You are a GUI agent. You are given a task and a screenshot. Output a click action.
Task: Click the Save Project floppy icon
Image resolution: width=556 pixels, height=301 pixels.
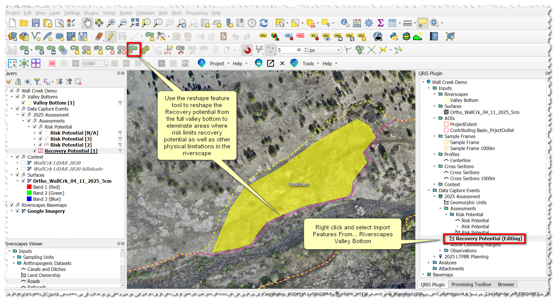pyautogui.click(x=36, y=23)
